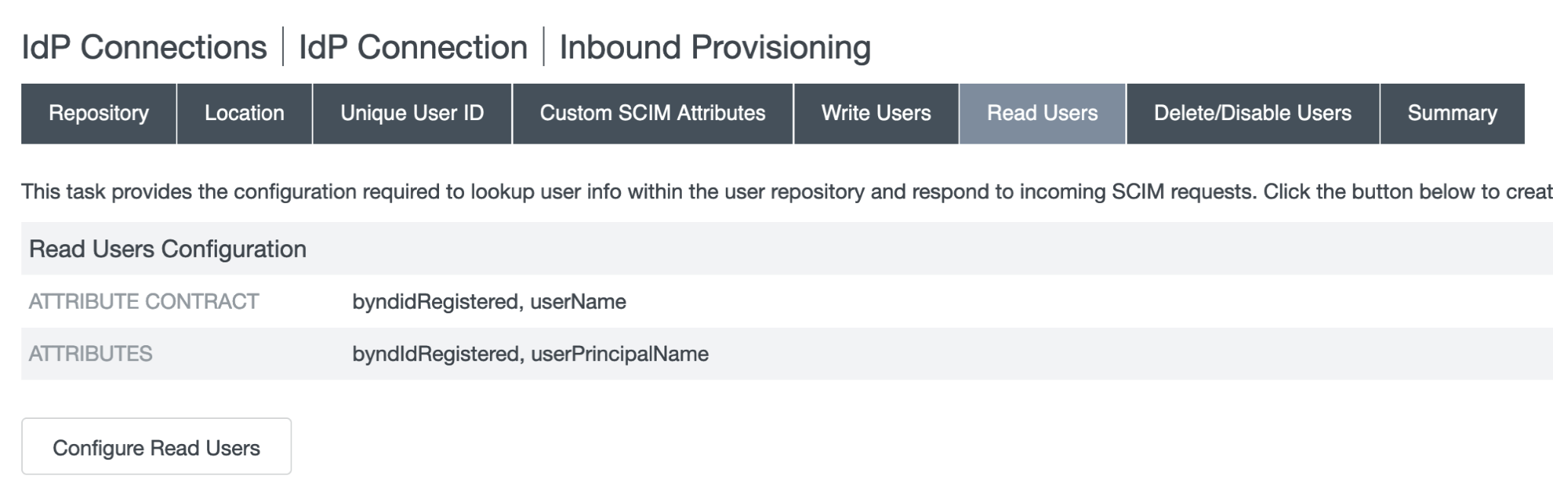Open the Custom SCIM Attributes tab
Screen dimensions: 1553x498
point(652,113)
